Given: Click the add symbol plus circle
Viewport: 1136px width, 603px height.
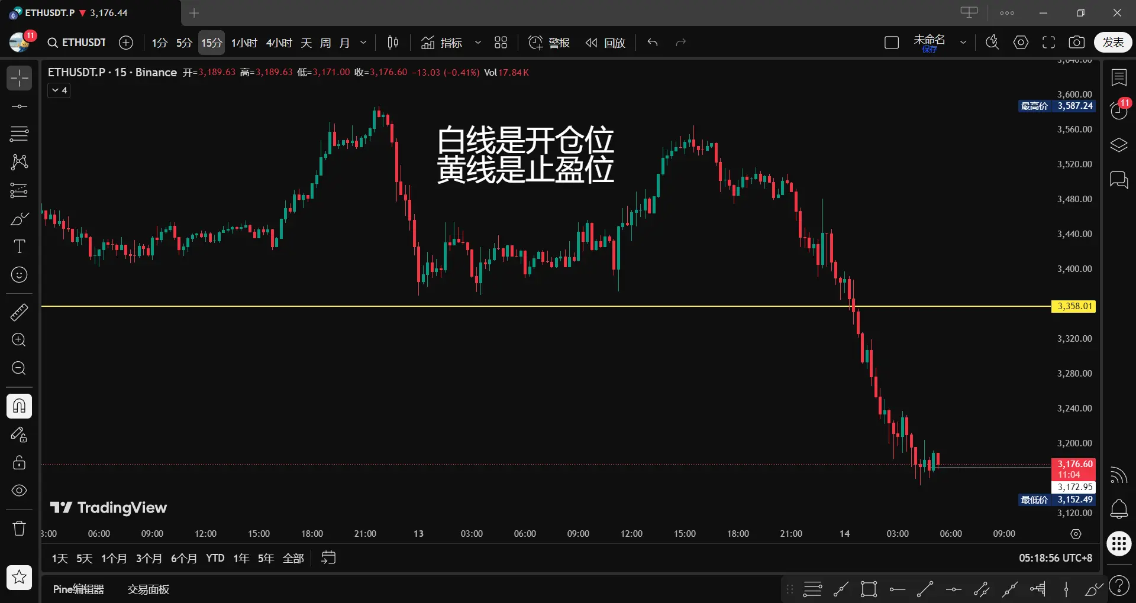Looking at the screenshot, I should [x=126, y=43].
